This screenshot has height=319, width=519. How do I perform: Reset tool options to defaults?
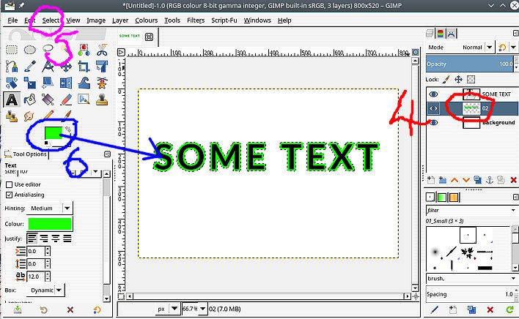[97, 309]
